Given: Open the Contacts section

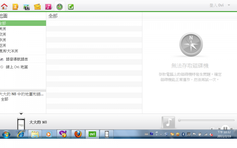Looking at the screenshot, I should tap(15, 7).
